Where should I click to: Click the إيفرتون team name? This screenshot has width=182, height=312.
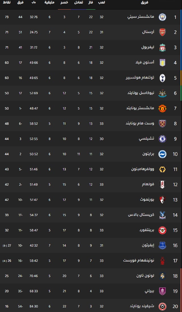[148, 245]
